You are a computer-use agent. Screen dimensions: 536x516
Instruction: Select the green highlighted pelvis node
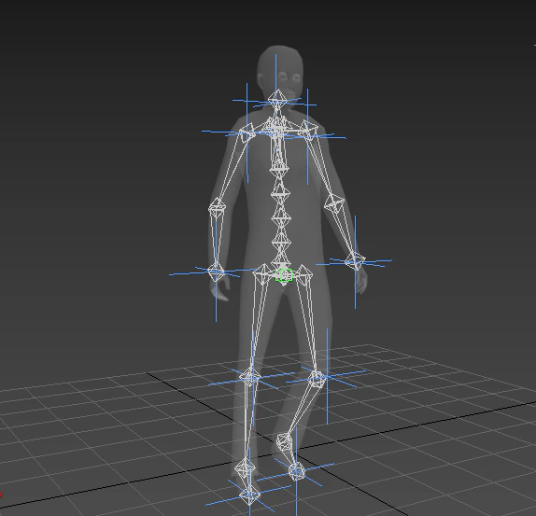click(284, 275)
